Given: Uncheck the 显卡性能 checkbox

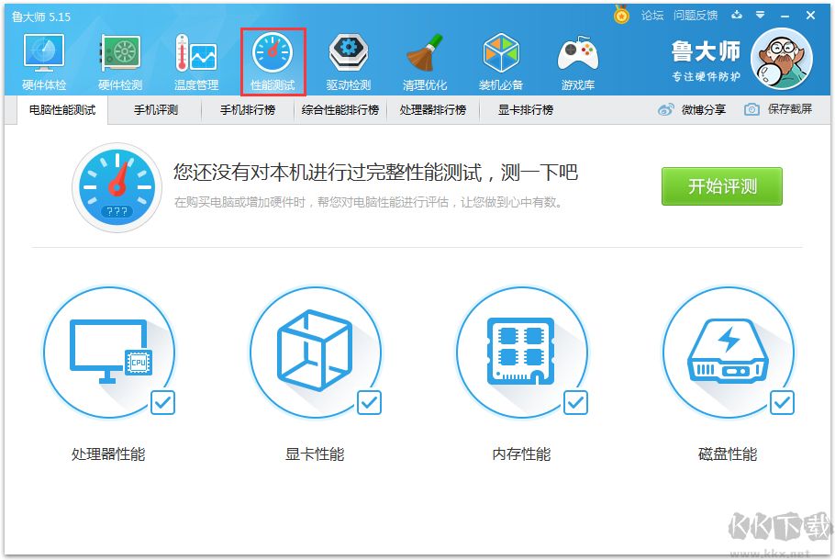Looking at the screenshot, I should pyautogui.click(x=369, y=402).
